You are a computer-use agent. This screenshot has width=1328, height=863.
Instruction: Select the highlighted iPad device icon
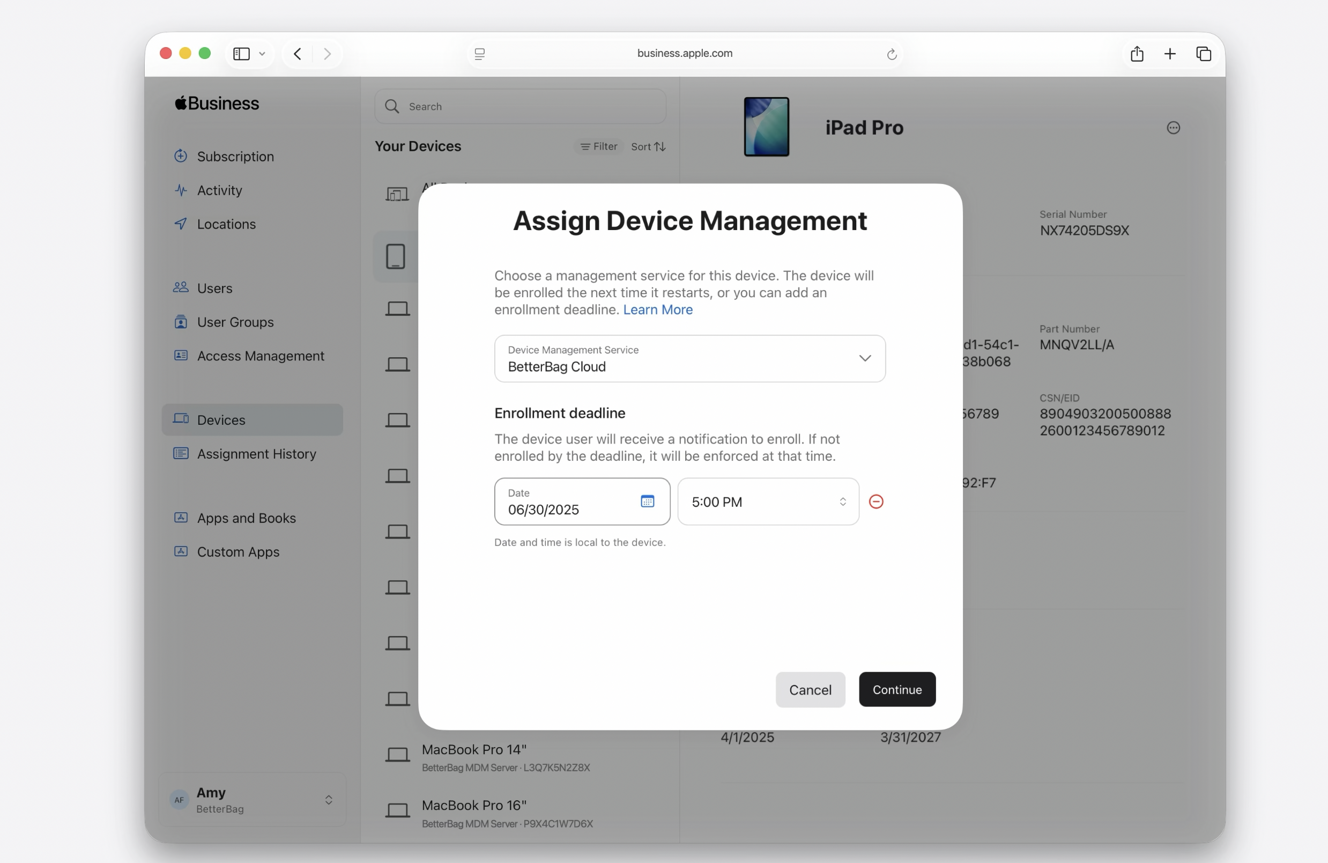[396, 256]
